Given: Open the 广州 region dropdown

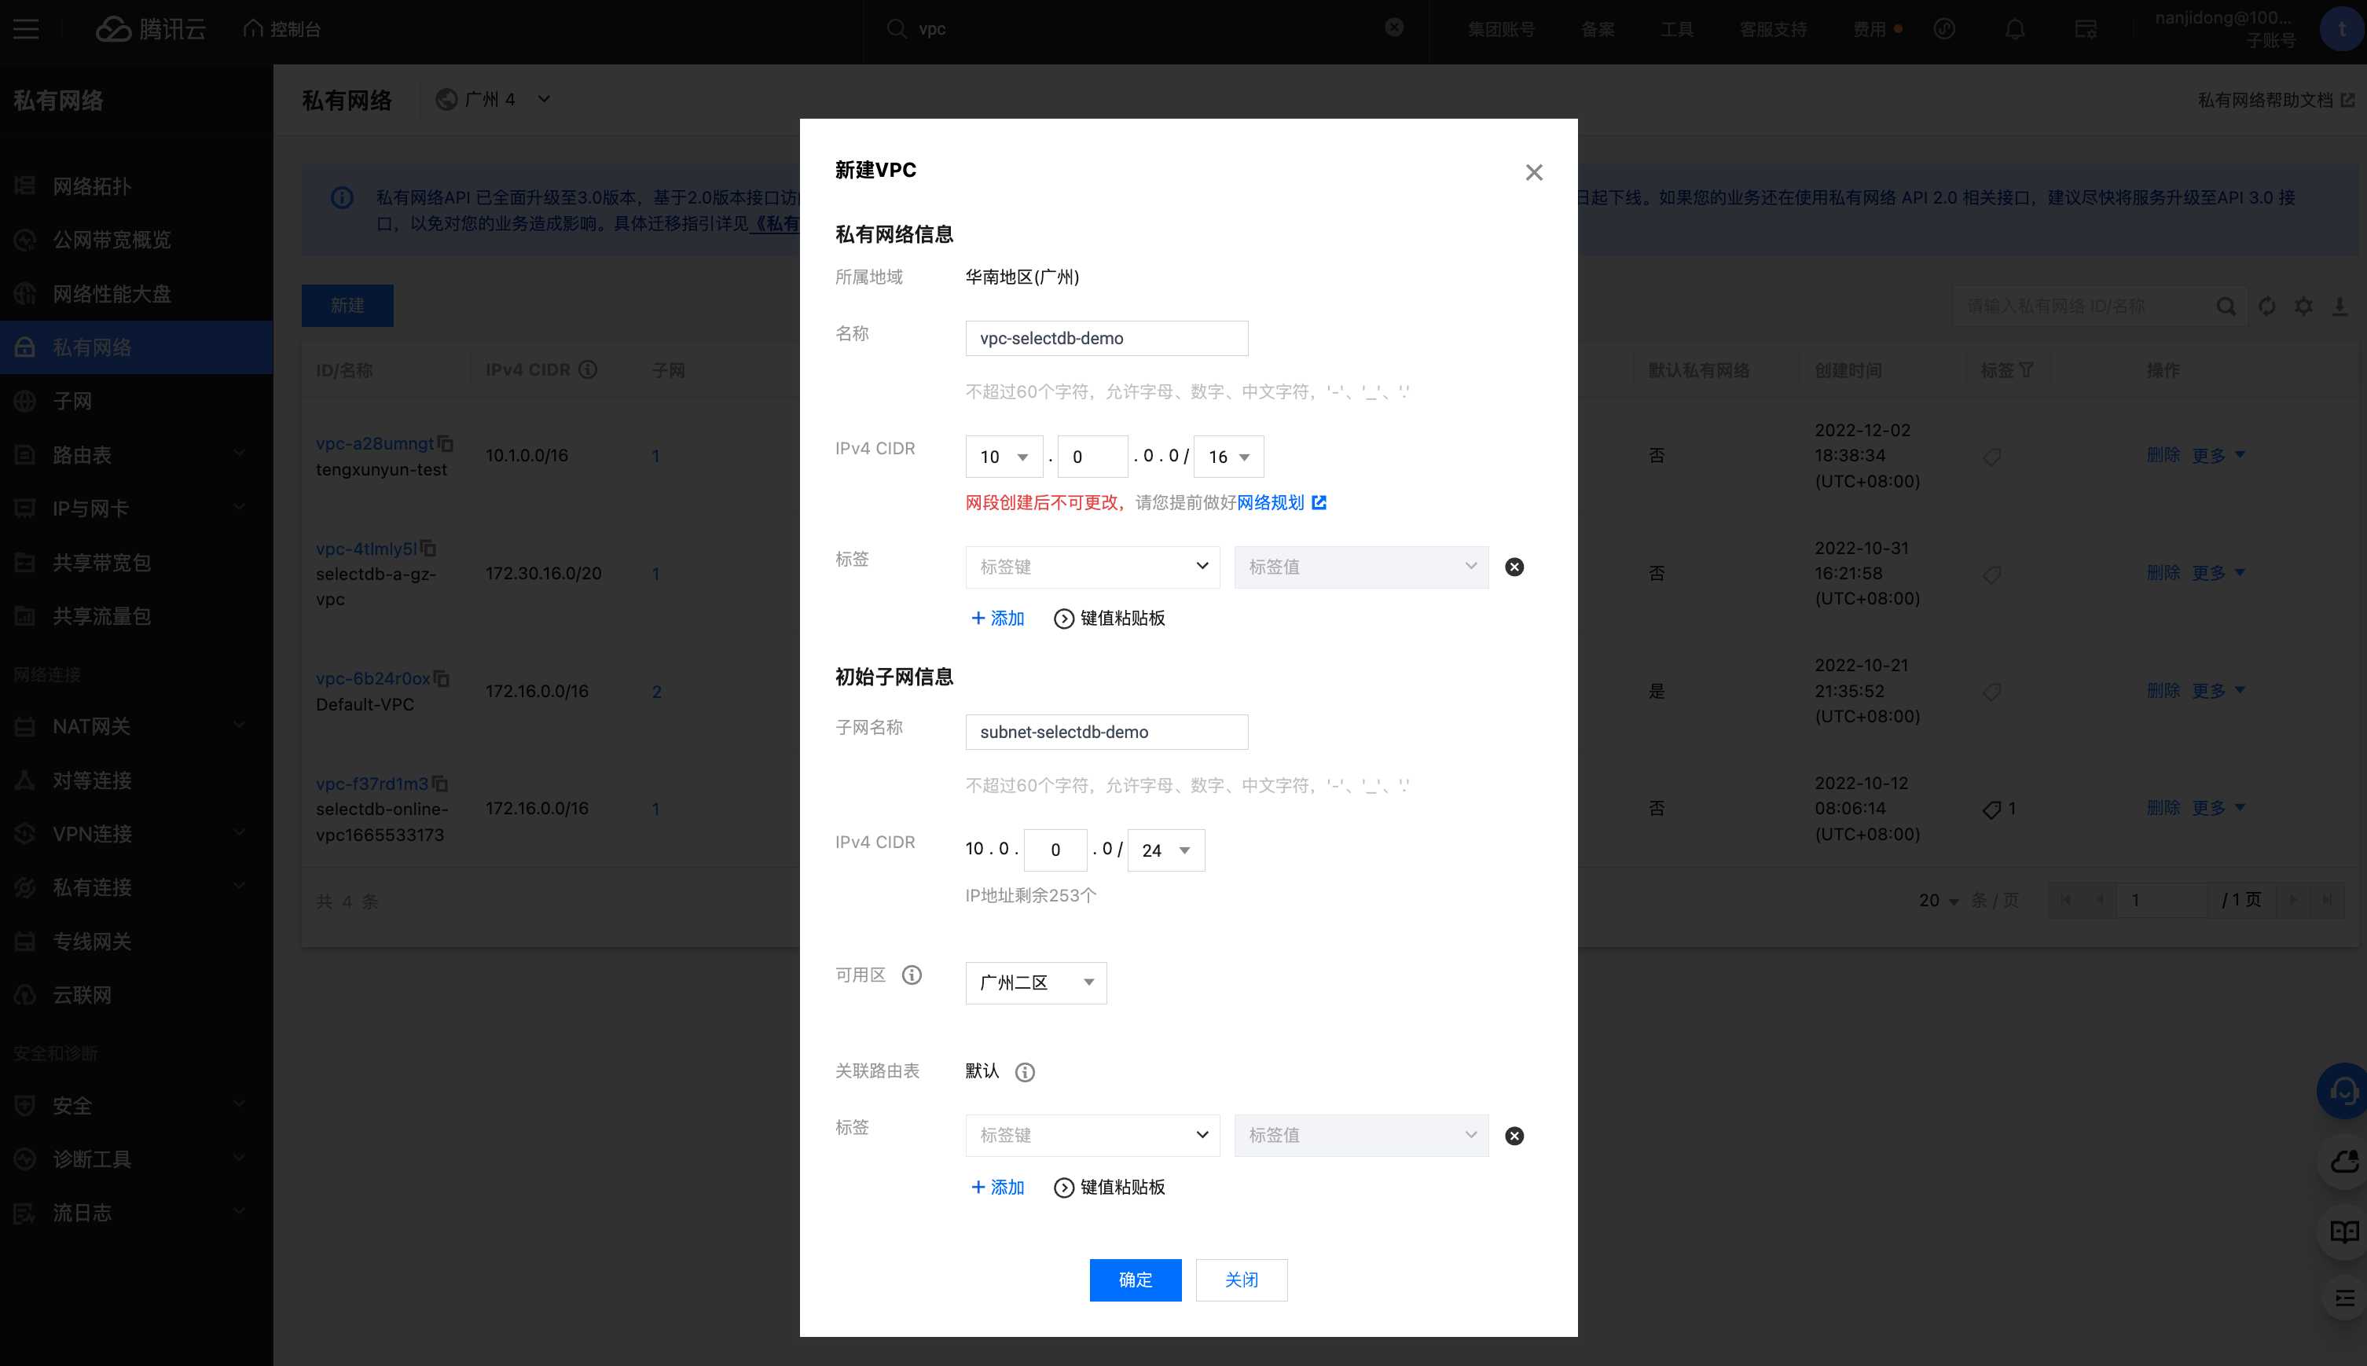Looking at the screenshot, I should coord(493,98).
